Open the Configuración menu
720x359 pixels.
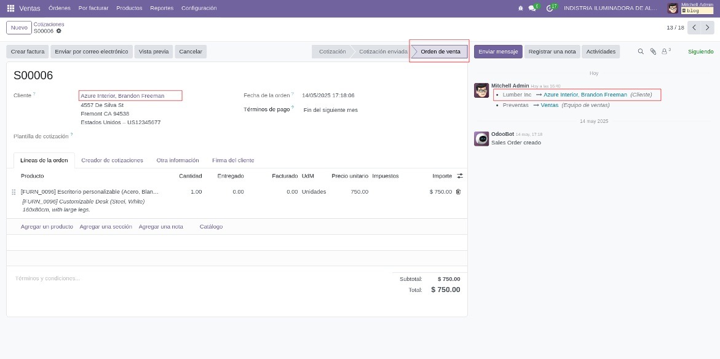coord(199,8)
